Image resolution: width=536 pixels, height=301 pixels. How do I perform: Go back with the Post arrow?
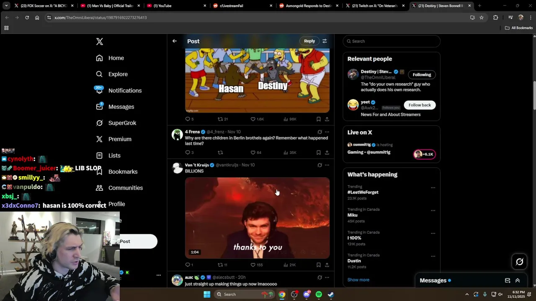tap(175, 41)
